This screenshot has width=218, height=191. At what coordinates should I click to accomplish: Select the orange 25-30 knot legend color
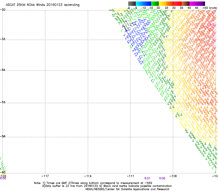pos(170,4)
